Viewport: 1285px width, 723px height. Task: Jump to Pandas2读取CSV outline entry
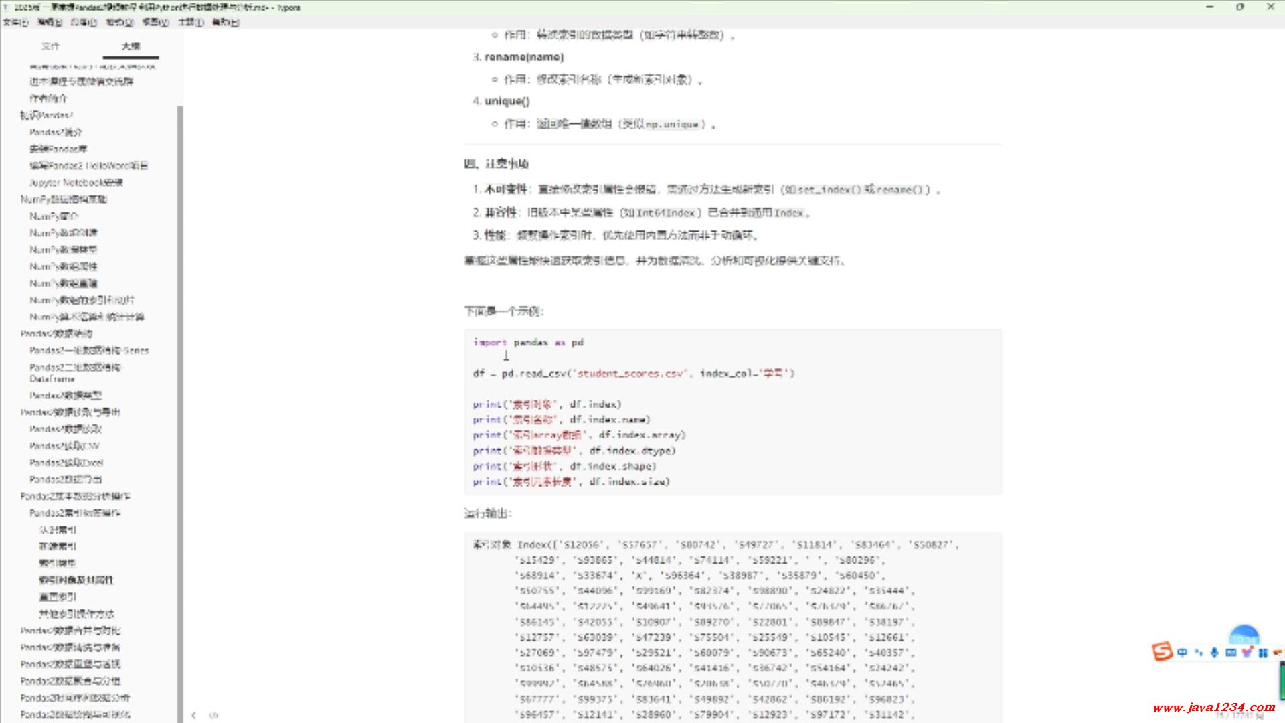(x=64, y=446)
